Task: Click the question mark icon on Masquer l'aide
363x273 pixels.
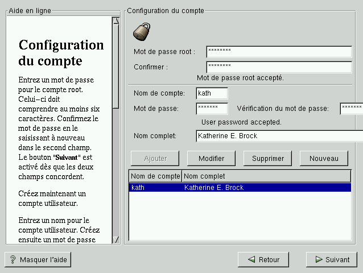Action: [13, 259]
